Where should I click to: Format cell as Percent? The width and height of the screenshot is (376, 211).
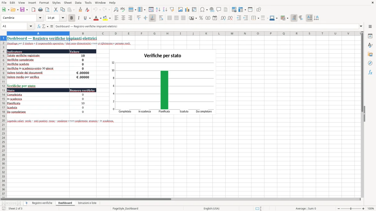[x=201, y=18]
